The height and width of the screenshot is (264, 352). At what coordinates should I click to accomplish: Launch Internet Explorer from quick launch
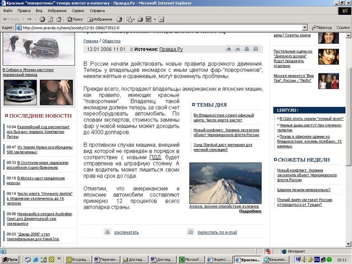pos(36,260)
